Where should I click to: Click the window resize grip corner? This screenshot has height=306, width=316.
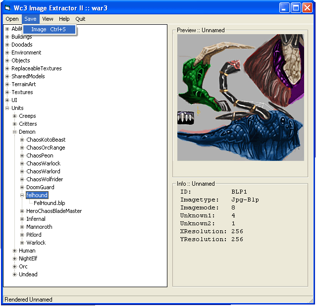pyautogui.click(x=311, y=301)
